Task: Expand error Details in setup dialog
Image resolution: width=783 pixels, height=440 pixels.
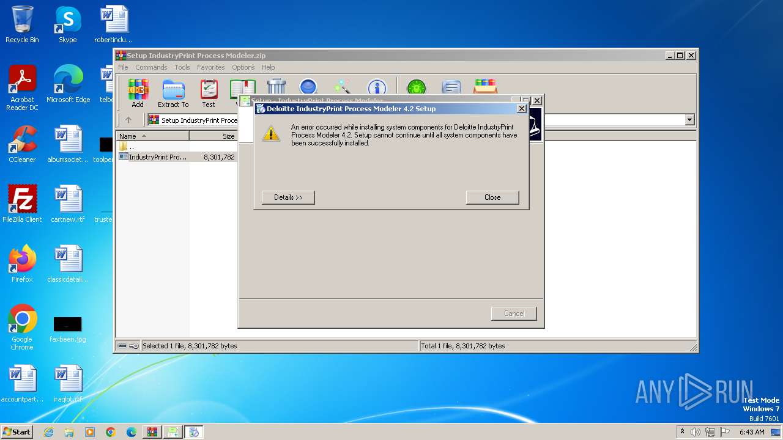Action: [288, 197]
